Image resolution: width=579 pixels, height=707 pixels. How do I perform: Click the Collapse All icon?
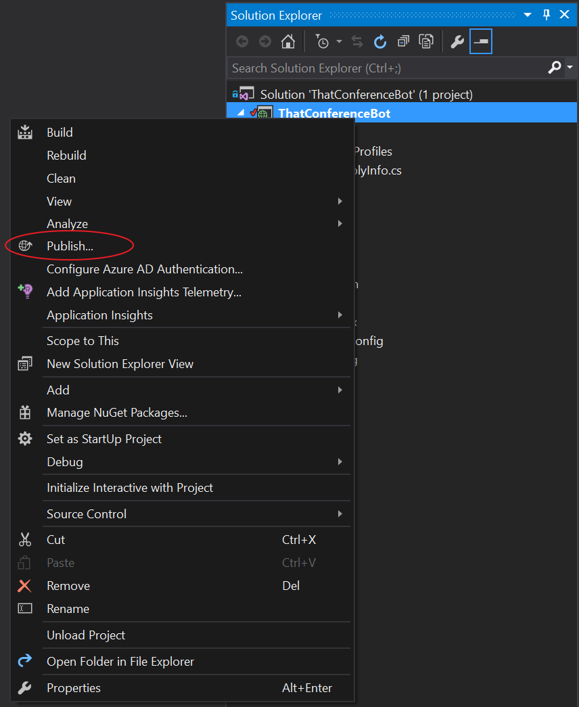click(x=403, y=42)
